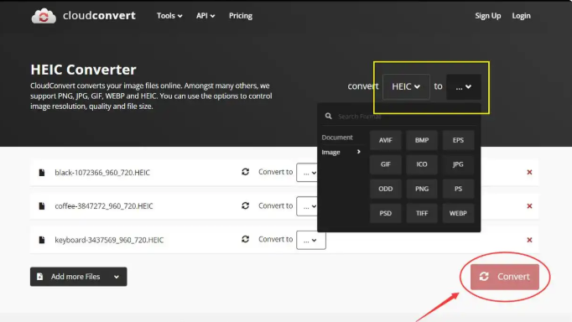Expand the Add more Files dropdown arrow

coord(117,278)
